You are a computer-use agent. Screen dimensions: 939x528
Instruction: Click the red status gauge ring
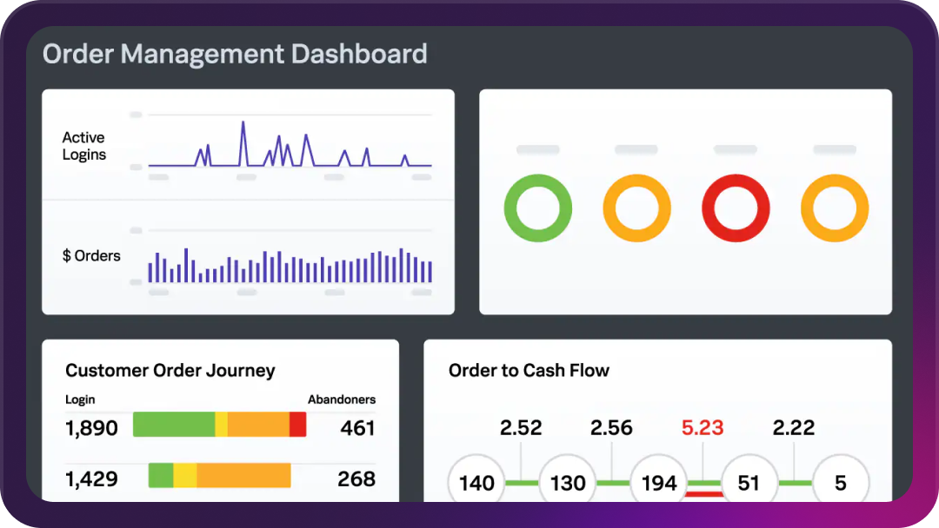tap(736, 207)
